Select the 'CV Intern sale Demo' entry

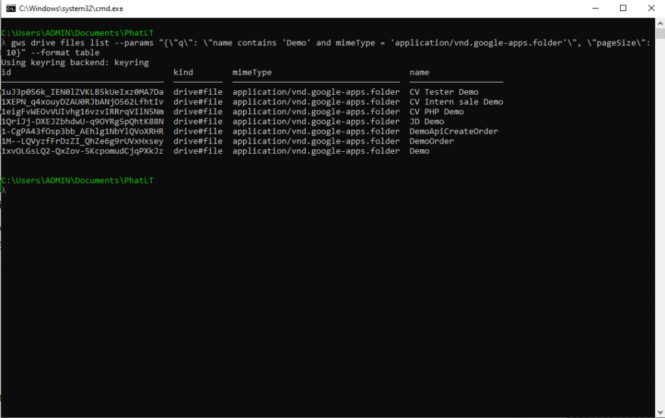point(456,102)
